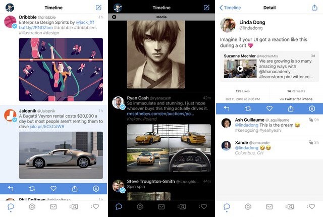Close the Media banner in the dark timeline
The width and height of the screenshot is (323, 217).
114,17
